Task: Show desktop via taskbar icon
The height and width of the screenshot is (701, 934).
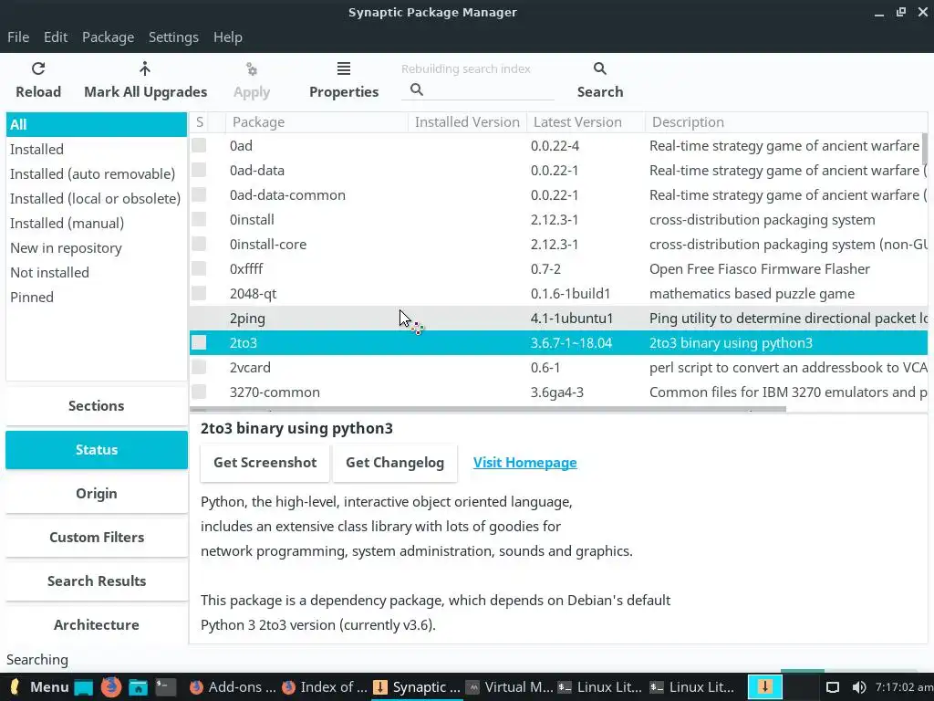Action: 83,687
